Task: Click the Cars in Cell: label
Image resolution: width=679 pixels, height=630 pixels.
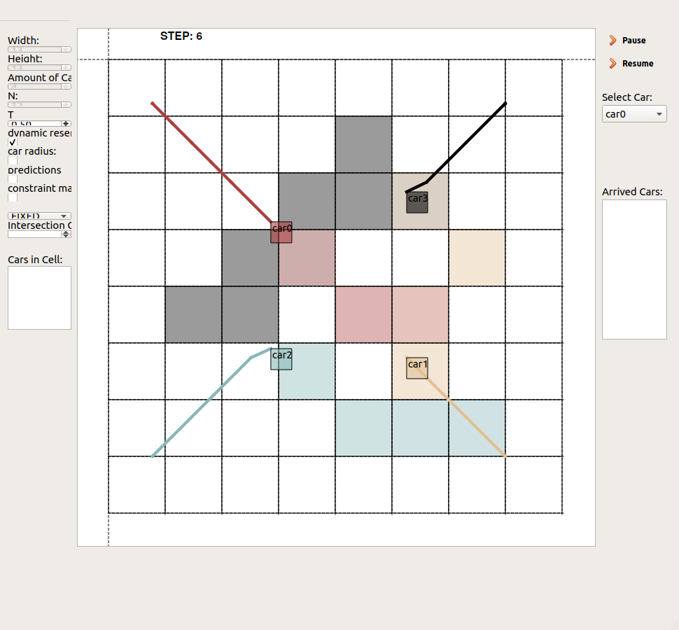Action: tap(35, 260)
